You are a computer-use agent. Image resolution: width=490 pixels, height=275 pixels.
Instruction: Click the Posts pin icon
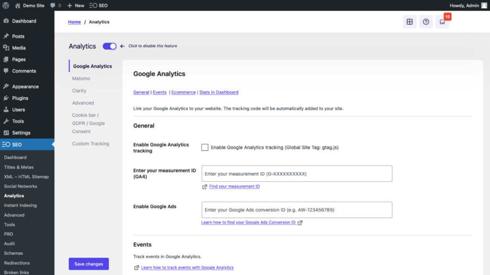[6, 36]
